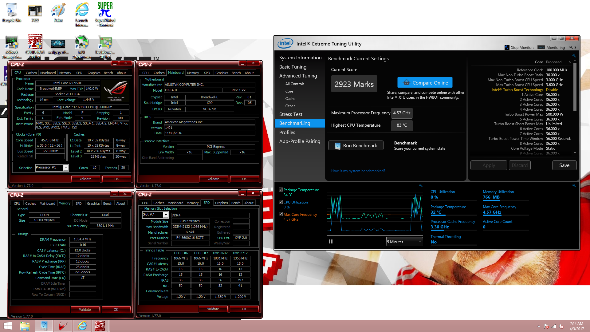Open All Controls under Advanced Tuning
Image resolution: width=590 pixels, height=332 pixels.
(x=295, y=84)
